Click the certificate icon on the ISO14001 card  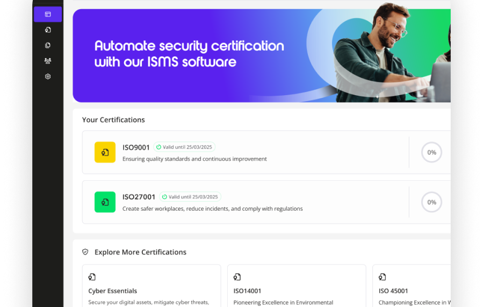coord(237,277)
